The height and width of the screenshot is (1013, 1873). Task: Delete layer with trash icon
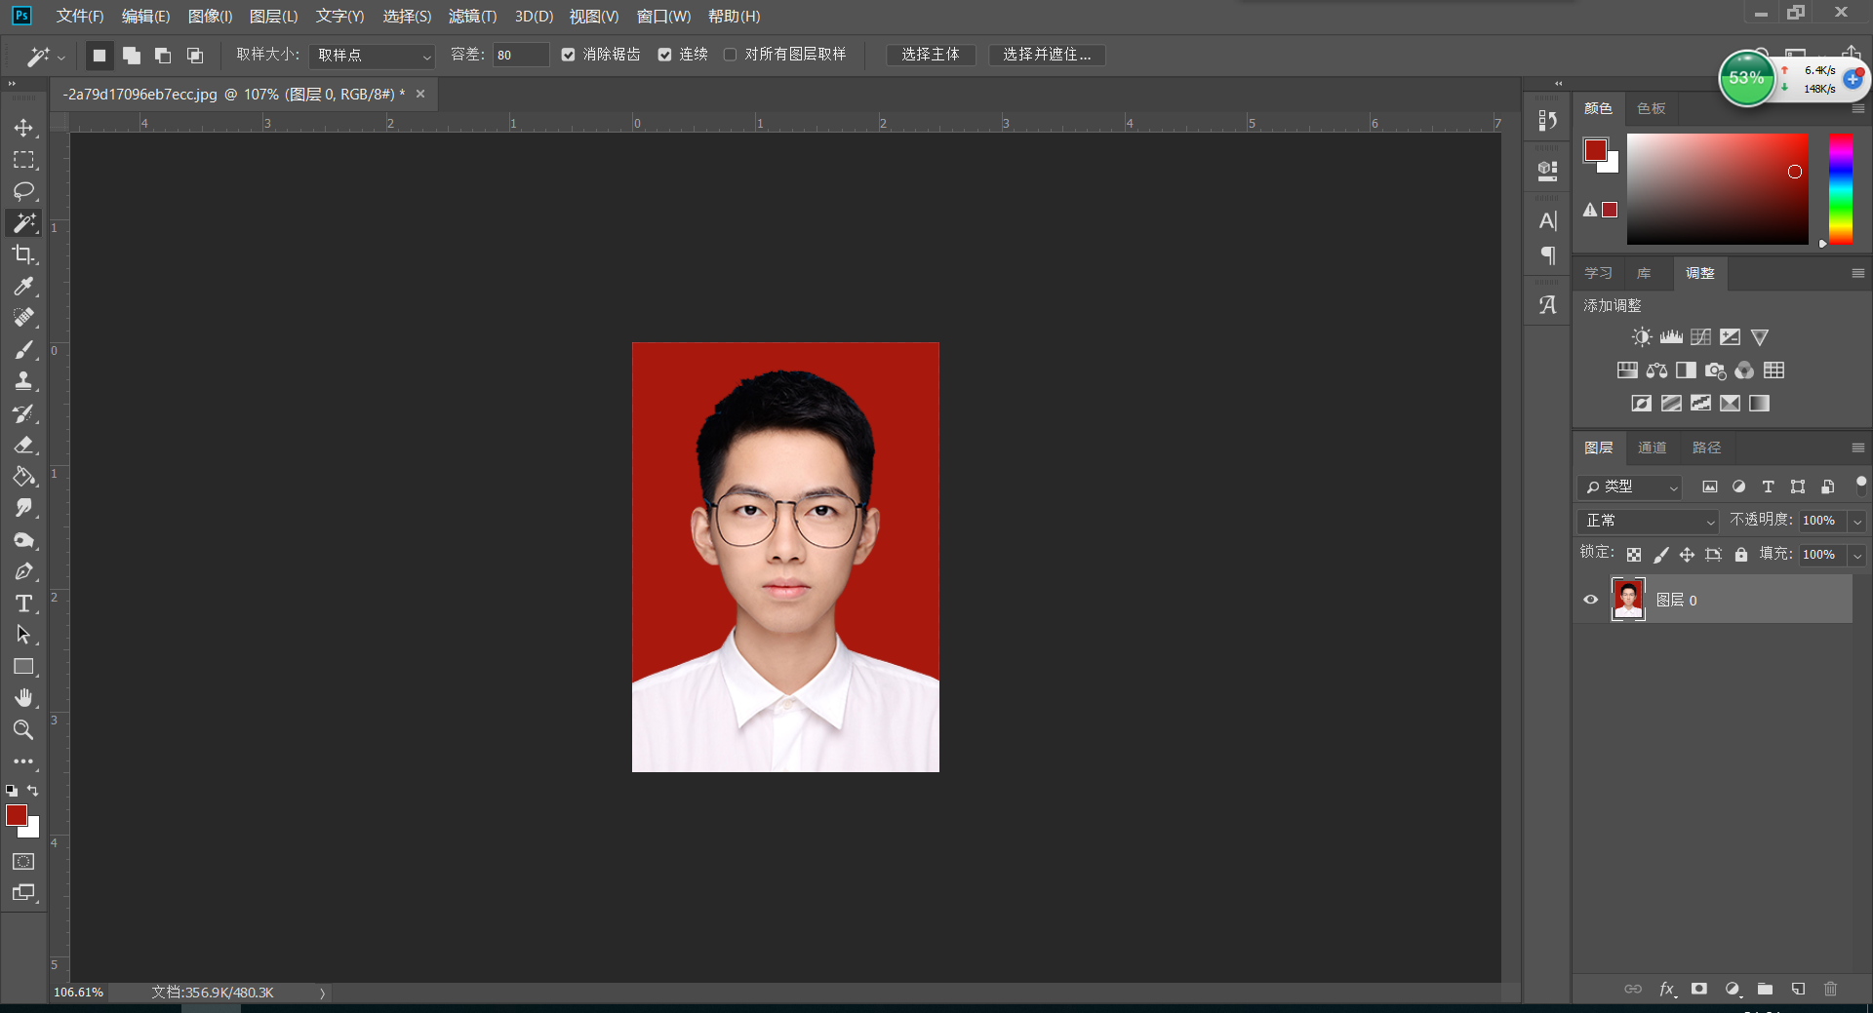1830,989
